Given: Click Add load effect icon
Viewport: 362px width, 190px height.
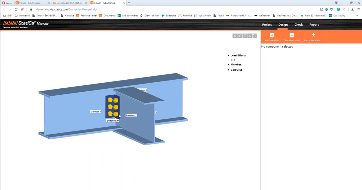Looking at the screenshot, I should [x=272, y=35].
